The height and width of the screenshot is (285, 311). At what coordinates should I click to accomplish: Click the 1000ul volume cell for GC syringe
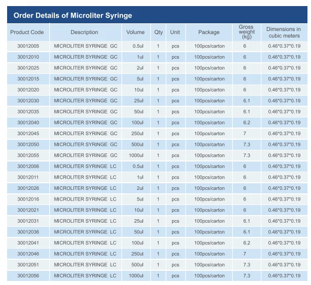(136, 155)
